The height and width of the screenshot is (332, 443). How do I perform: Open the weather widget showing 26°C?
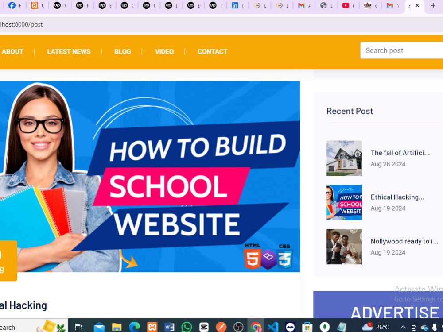(376, 327)
